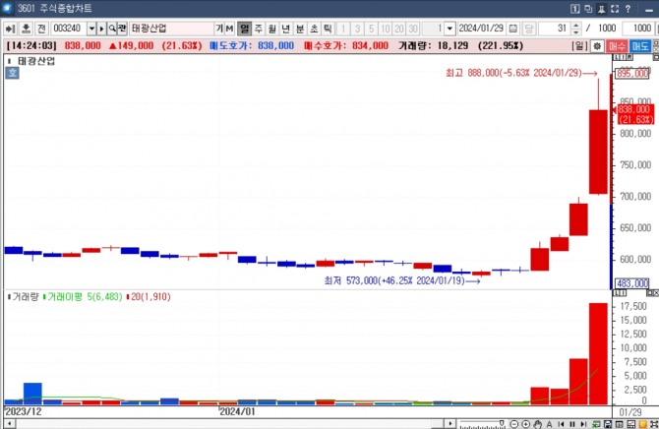
Task: Switch to the 초 second chart period
Action: tap(314, 29)
